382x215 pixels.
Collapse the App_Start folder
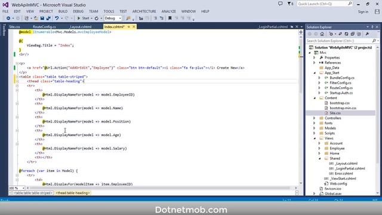tap(315, 73)
